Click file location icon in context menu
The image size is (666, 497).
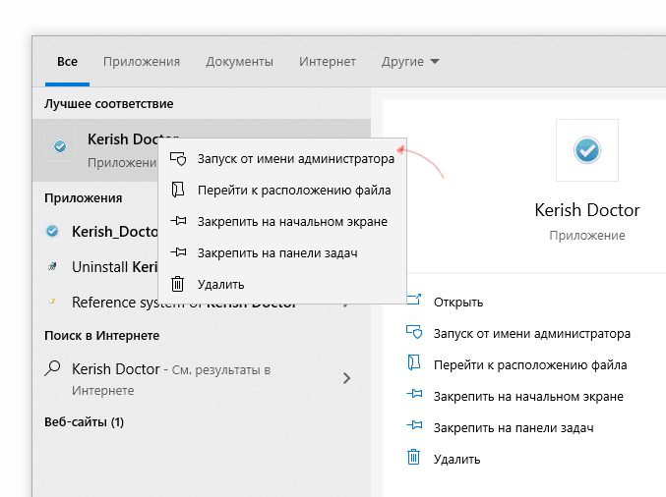coord(178,190)
